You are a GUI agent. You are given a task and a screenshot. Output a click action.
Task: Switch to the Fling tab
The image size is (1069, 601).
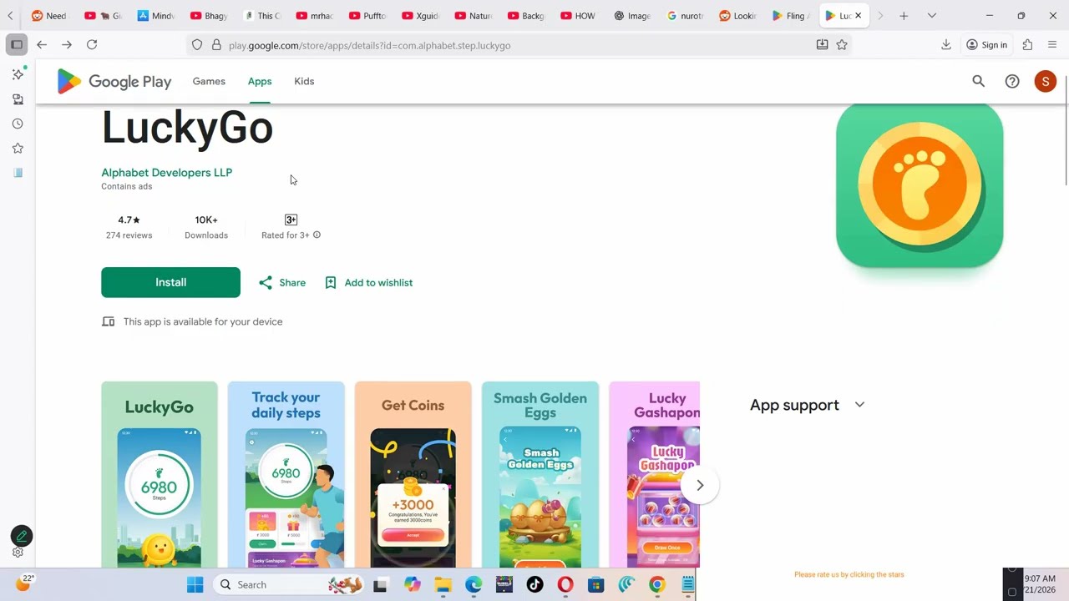(791, 16)
